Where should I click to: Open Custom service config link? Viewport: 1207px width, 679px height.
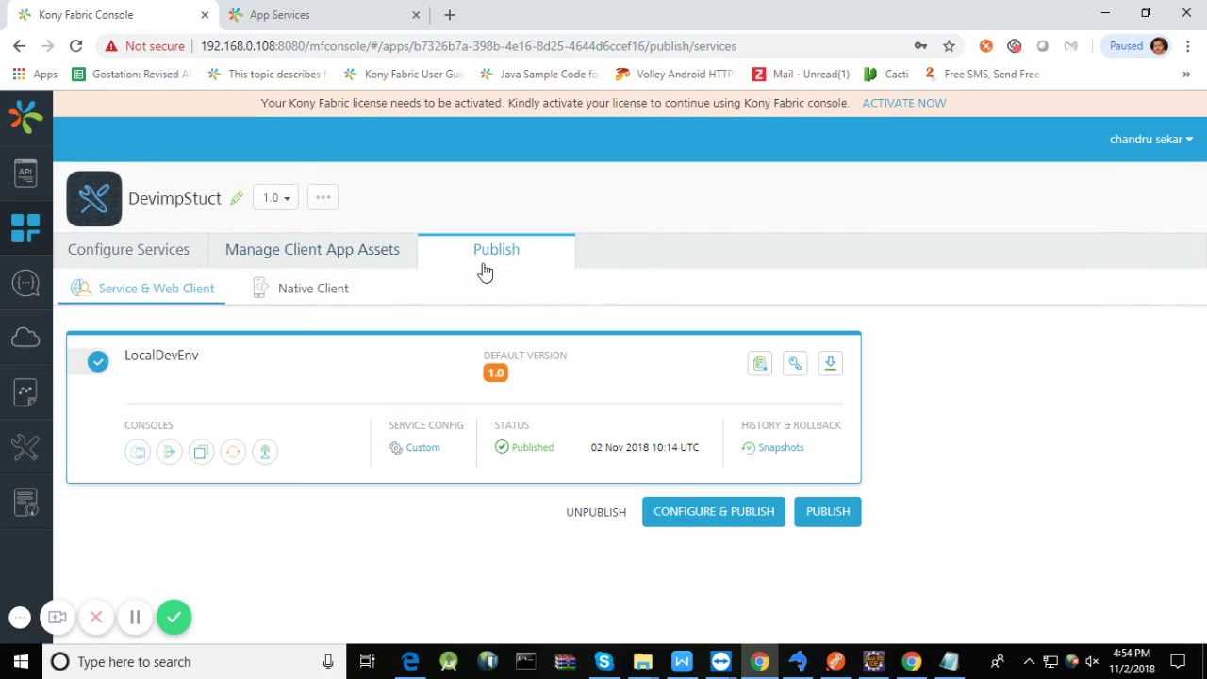(x=415, y=448)
